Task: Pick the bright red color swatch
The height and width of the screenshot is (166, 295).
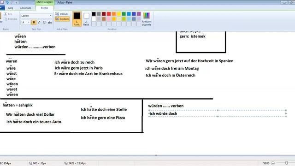Action: tap(109, 14)
